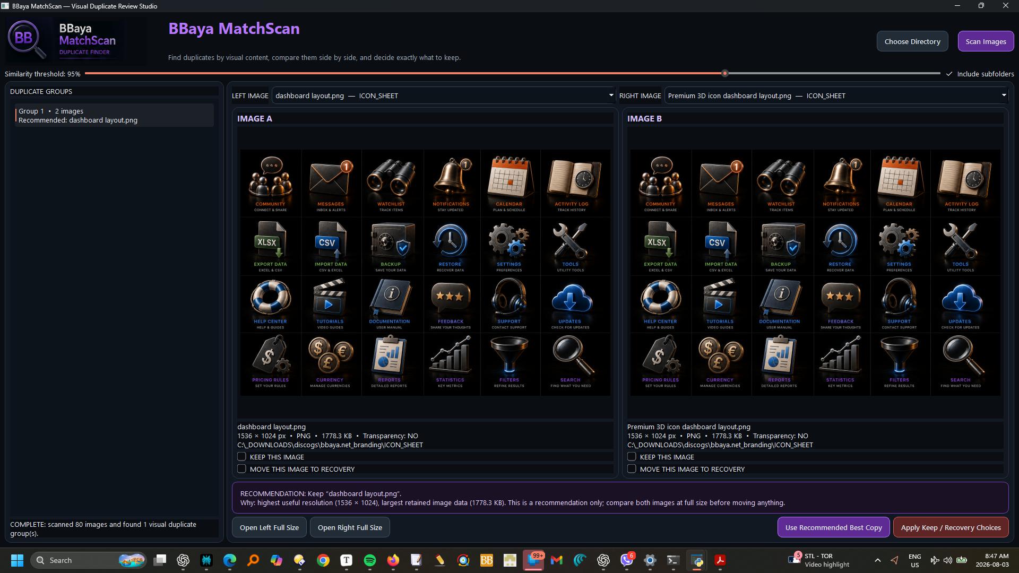Open the speaker volume tray icon
1019x573 pixels.
tap(948, 560)
